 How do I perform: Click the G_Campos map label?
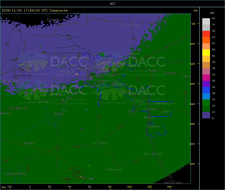tap(170, 73)
